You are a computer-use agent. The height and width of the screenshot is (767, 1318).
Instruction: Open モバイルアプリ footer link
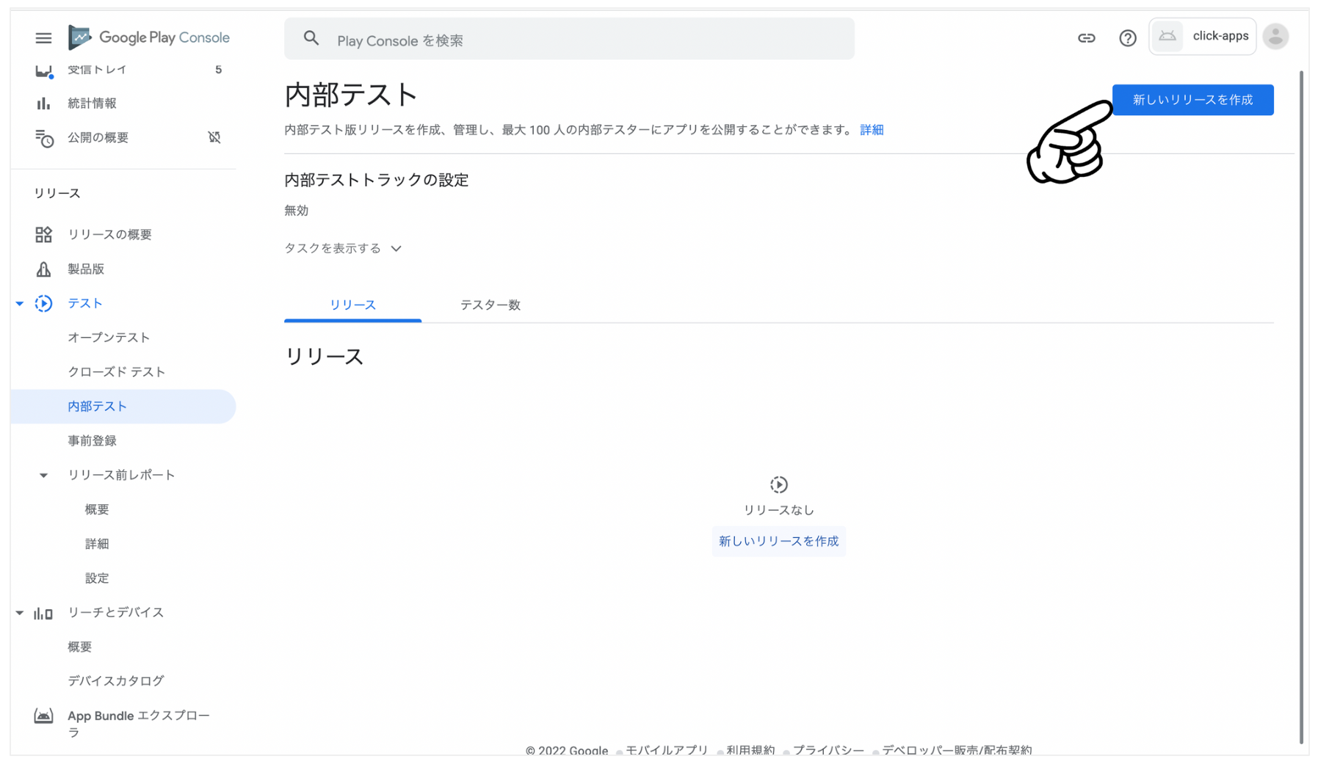pos(667,750)
